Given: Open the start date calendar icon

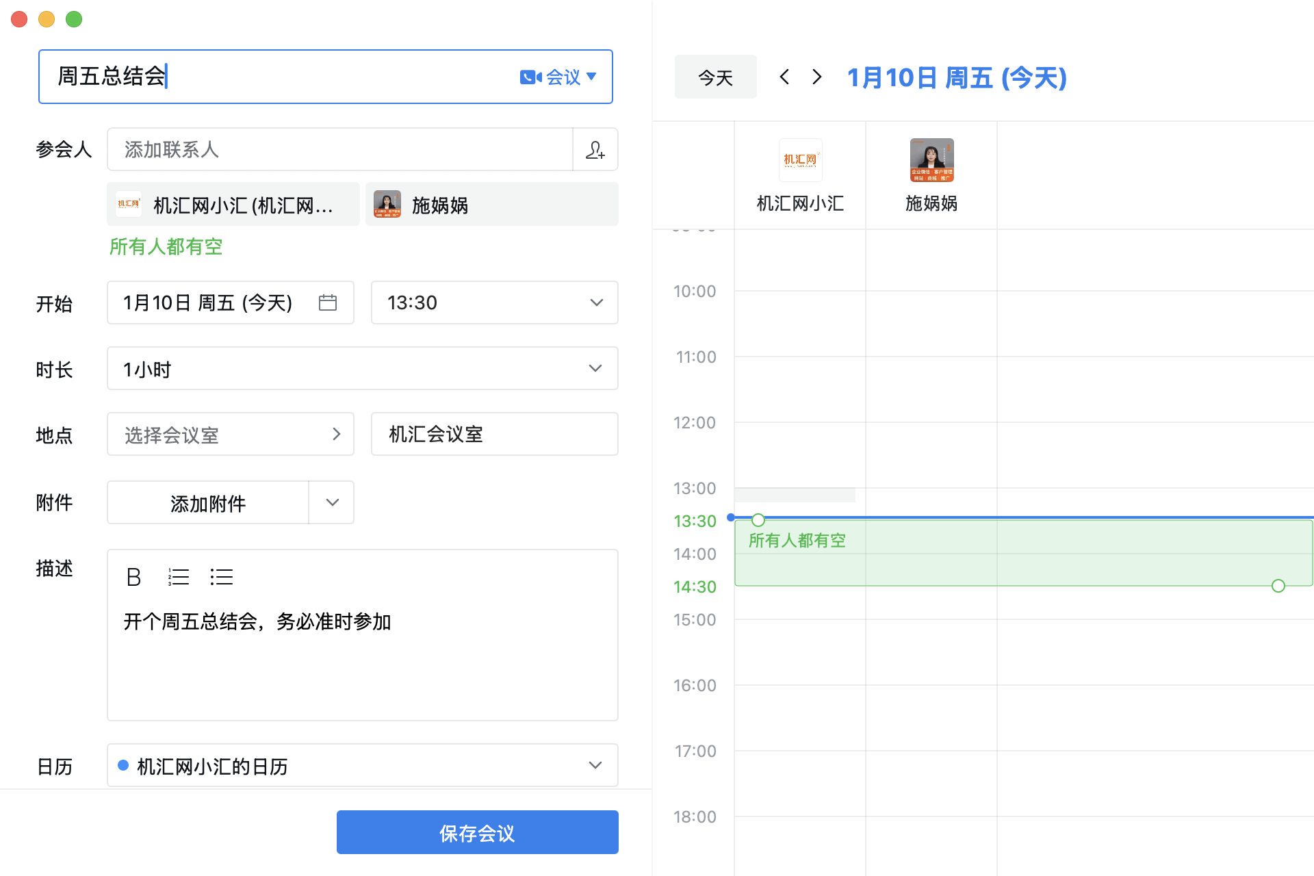Looking at the screenshot, I should tap(328, 302).
